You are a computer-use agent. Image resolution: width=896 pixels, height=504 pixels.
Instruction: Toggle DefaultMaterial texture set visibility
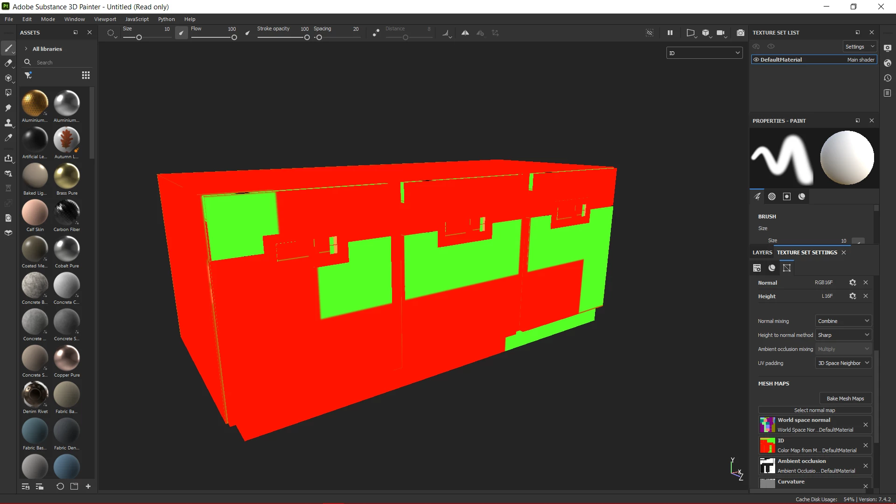756,60
